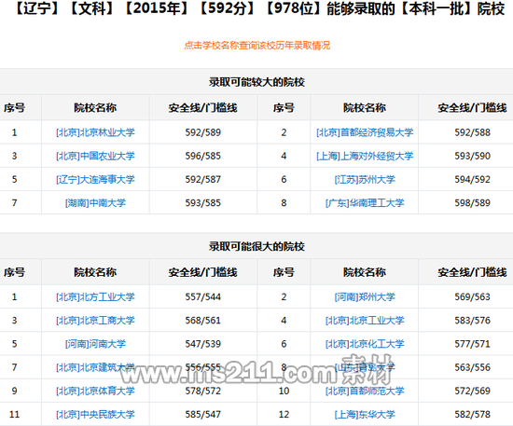The image size is (513, 426).
Task: Select the 东华大学 link
Action: click(x=365, y=415)
